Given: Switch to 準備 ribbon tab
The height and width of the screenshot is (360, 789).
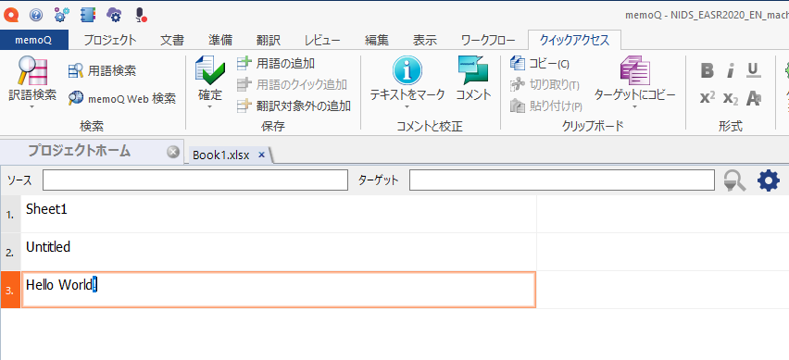Looking at the screenshot, I should point(220,40).
